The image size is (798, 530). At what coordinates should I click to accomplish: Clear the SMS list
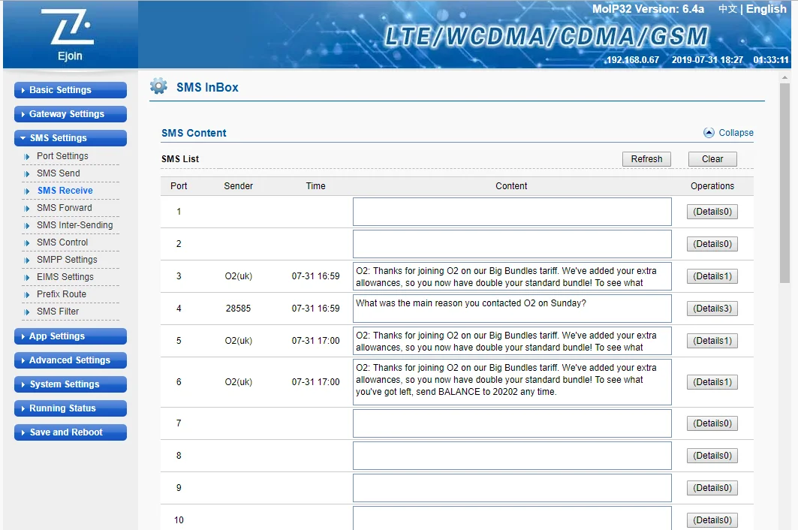pos(712,159)
